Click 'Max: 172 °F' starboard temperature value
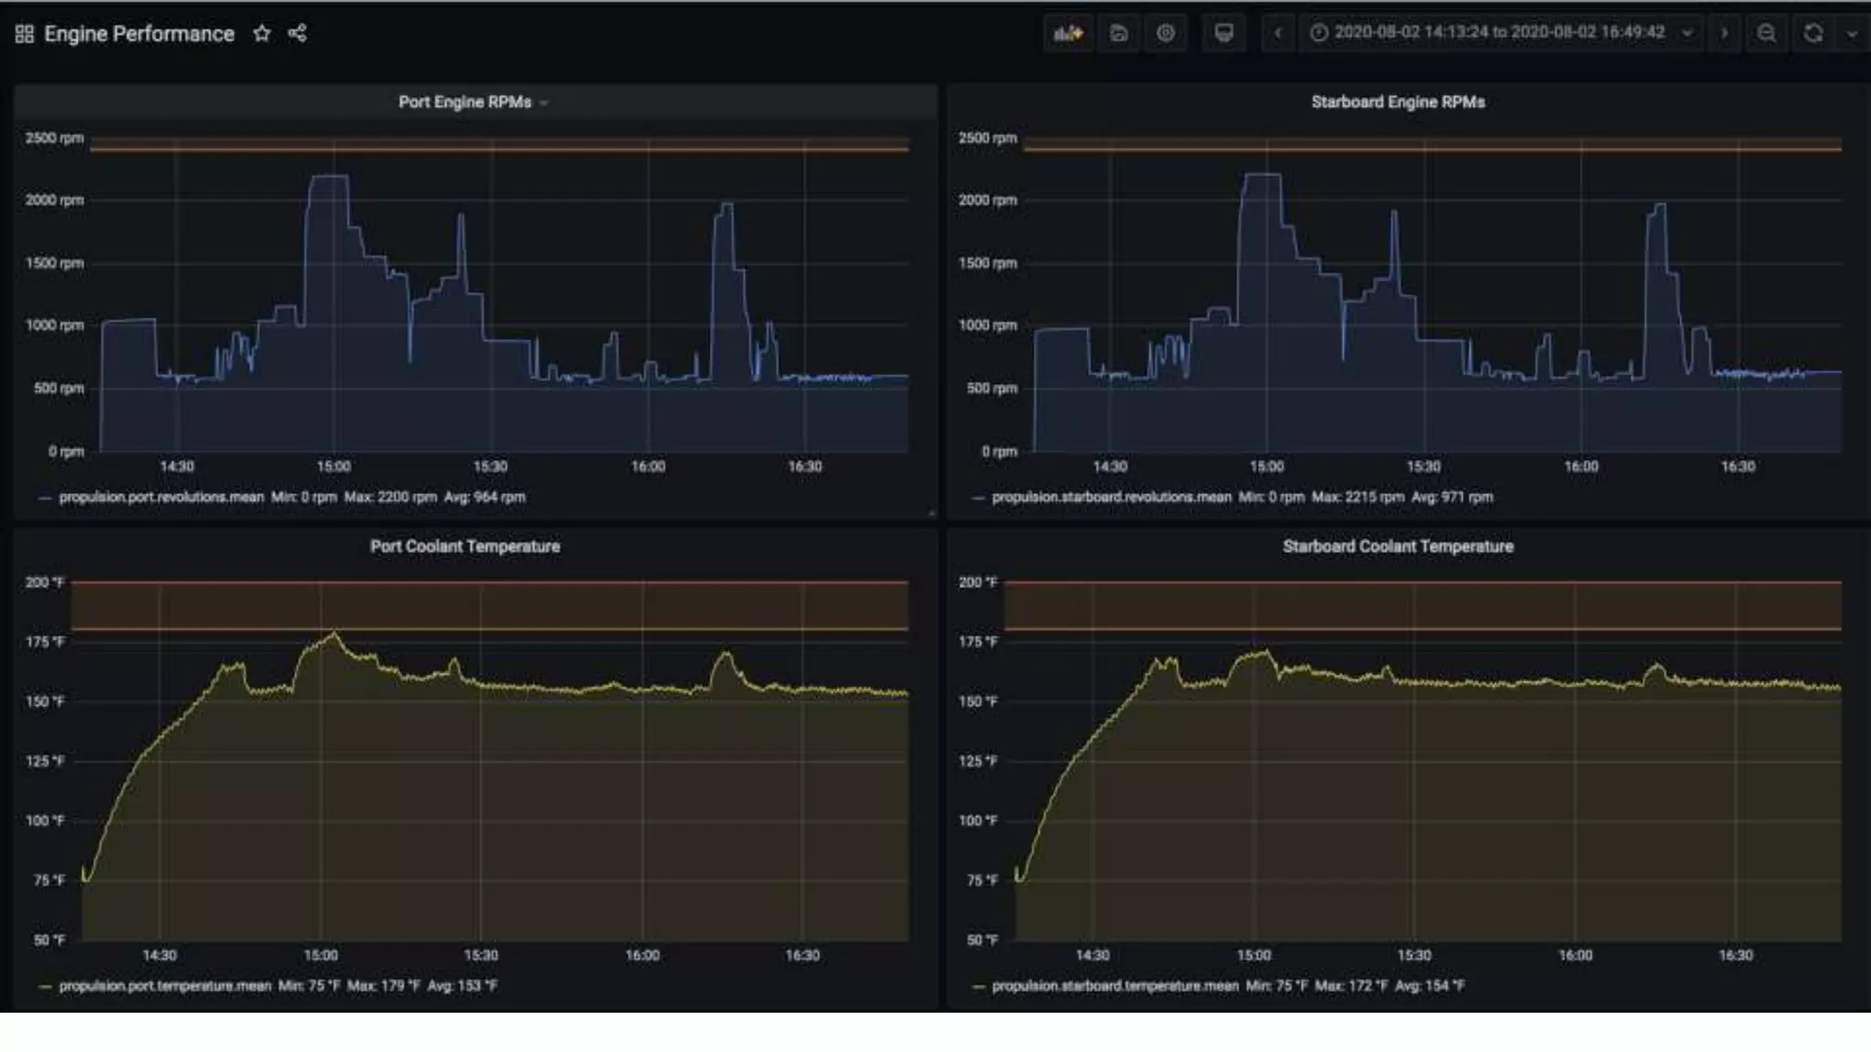The image size is (1871, 1052). (1351, 985)
